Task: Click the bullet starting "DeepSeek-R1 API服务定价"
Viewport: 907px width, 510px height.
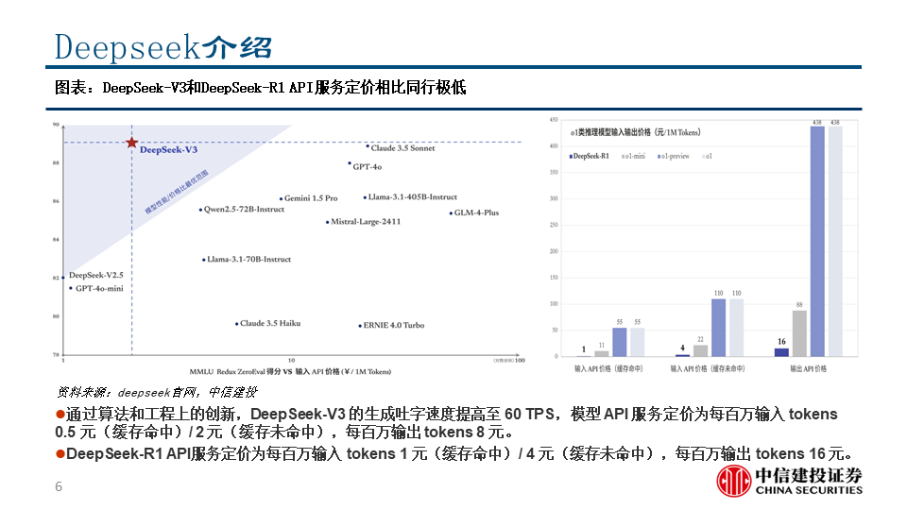Action: coord(454,453)
